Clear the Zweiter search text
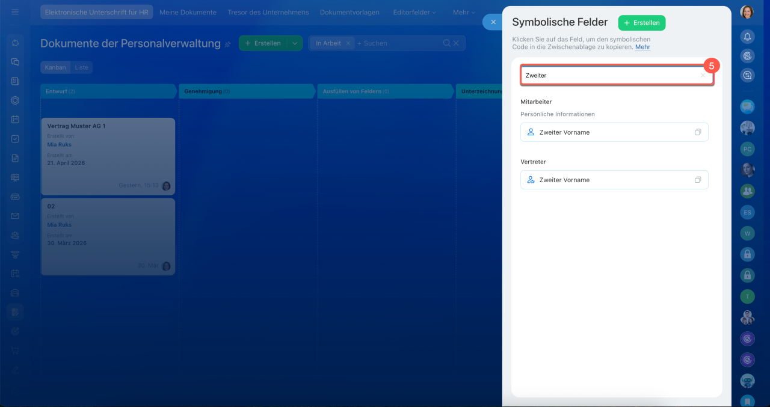Screen dimensions: 770x407 coord(703,76)
